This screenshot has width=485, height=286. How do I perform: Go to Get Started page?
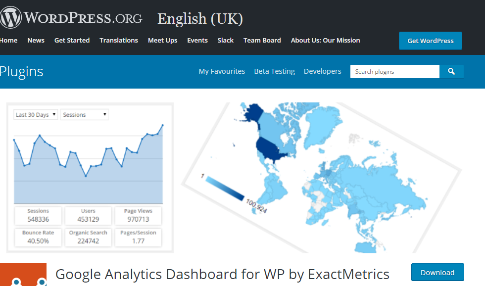point(72,41)
